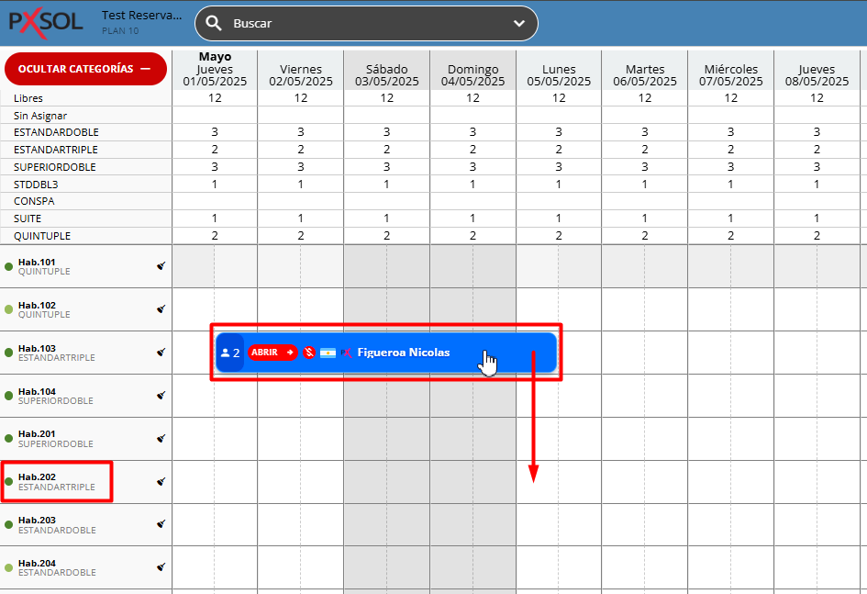This screenshot has height=594, width=867.
Task: Select the Lunes 05/05/2025 date header
Action: [559, 74]
